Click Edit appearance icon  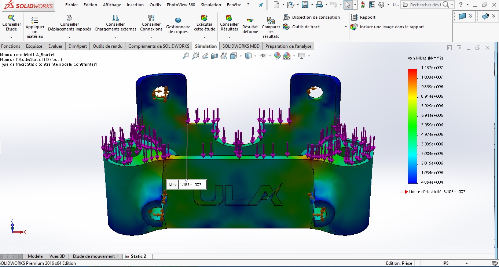278,56
